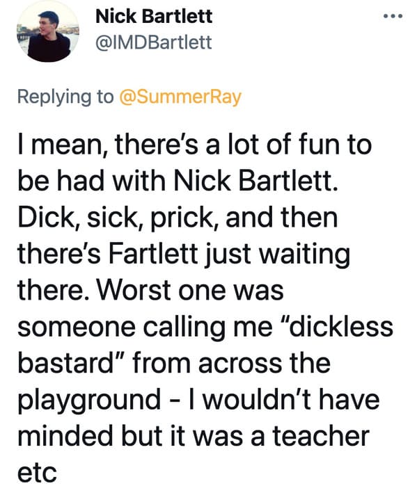Viewport: 417px width, 502px height.
Task: Click the phrase 'I wouldn't have'
Action: [285, 400]
